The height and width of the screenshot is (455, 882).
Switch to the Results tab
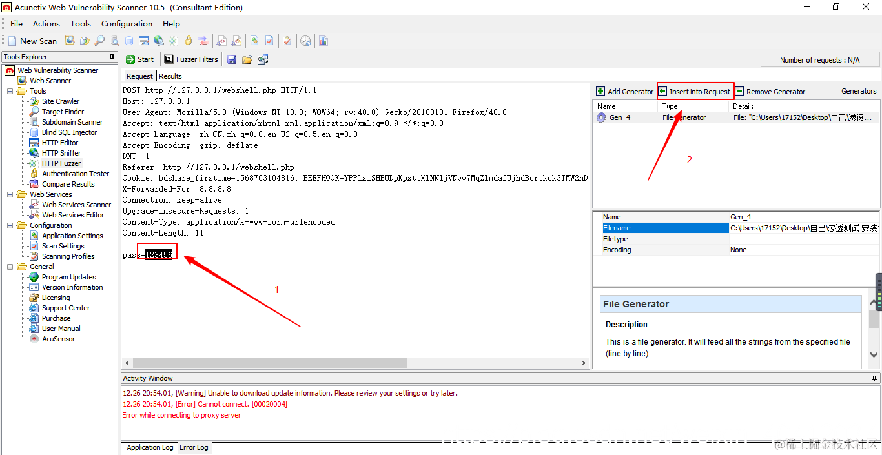coord(170,76)
